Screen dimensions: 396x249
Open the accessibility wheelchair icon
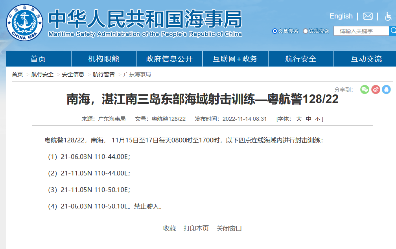[x=388, y=17]
